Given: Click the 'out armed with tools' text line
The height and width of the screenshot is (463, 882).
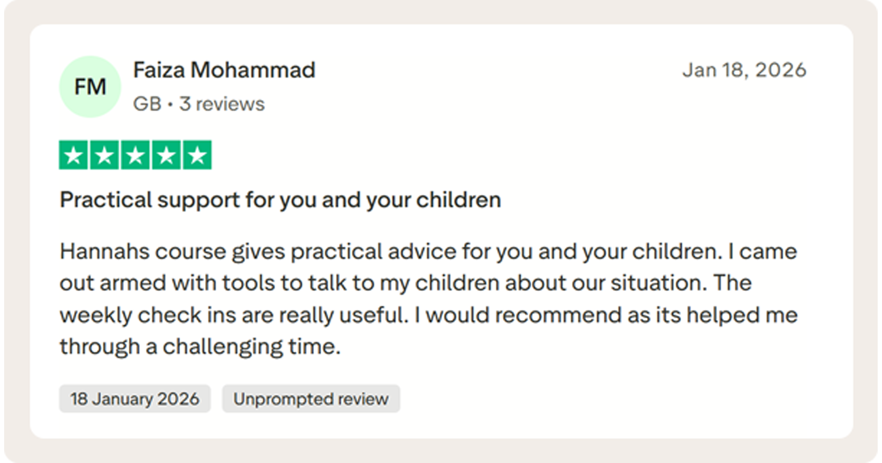Looking at the screenshot, I should tap(406, 283).
